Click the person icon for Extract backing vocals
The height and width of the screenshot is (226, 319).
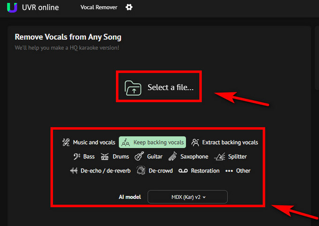click(x=195, y=143)
